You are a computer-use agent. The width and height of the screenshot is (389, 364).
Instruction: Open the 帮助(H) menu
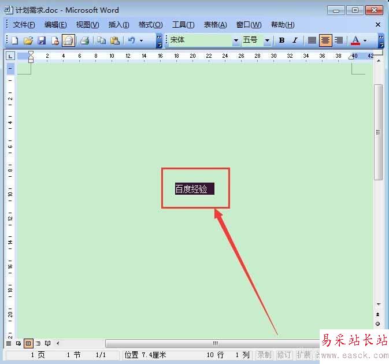tap(283, 24)
